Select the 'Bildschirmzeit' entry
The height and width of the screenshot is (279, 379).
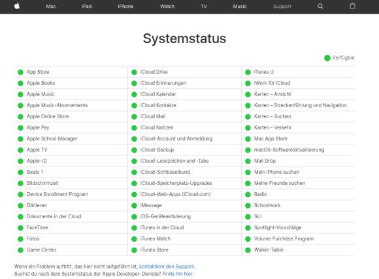[42, 183]
